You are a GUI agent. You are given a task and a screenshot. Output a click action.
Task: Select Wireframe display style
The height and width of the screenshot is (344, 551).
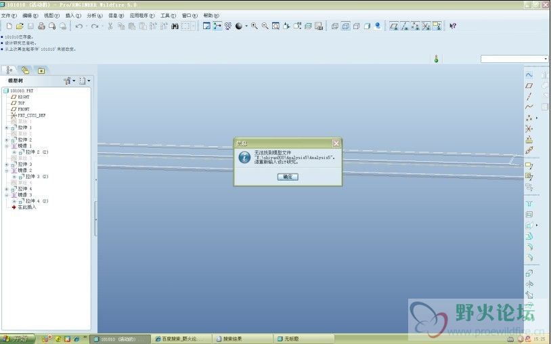tap(335, 26)
